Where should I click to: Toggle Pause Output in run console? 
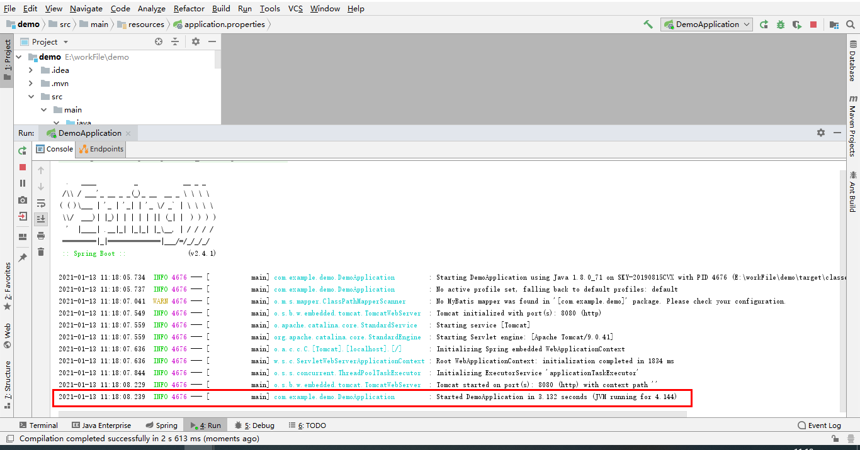pyautogui.click(x=22, y=184)
